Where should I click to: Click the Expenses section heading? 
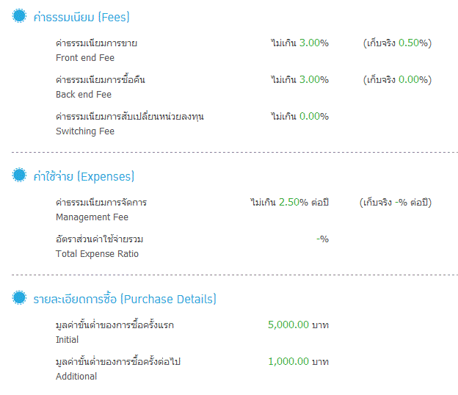pyautogui.click(x=84, y=176)
